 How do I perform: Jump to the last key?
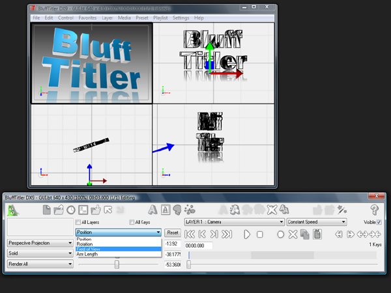click(227, 234)
